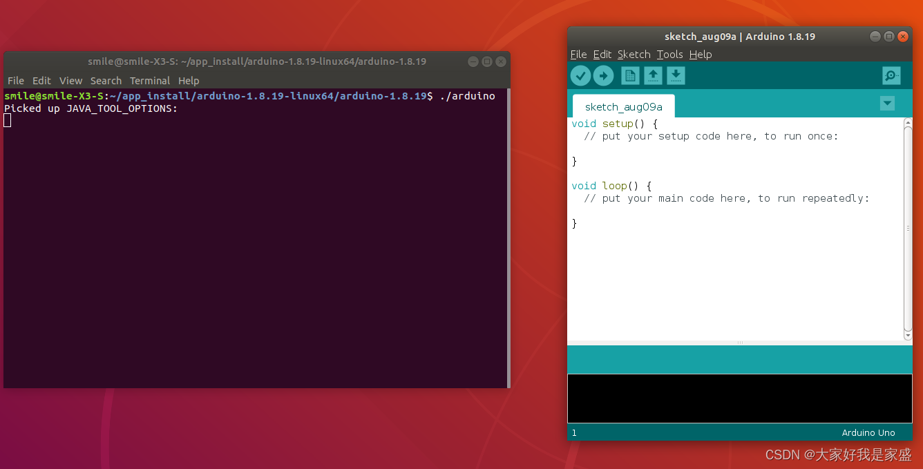Click the Verify checkmark button in Arduino
The image size is (923, 469).
coord(580,75)
